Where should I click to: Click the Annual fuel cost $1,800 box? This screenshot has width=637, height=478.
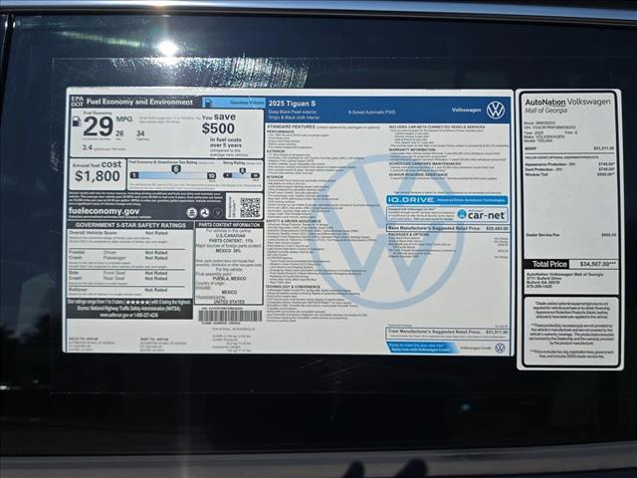[98, 171]
